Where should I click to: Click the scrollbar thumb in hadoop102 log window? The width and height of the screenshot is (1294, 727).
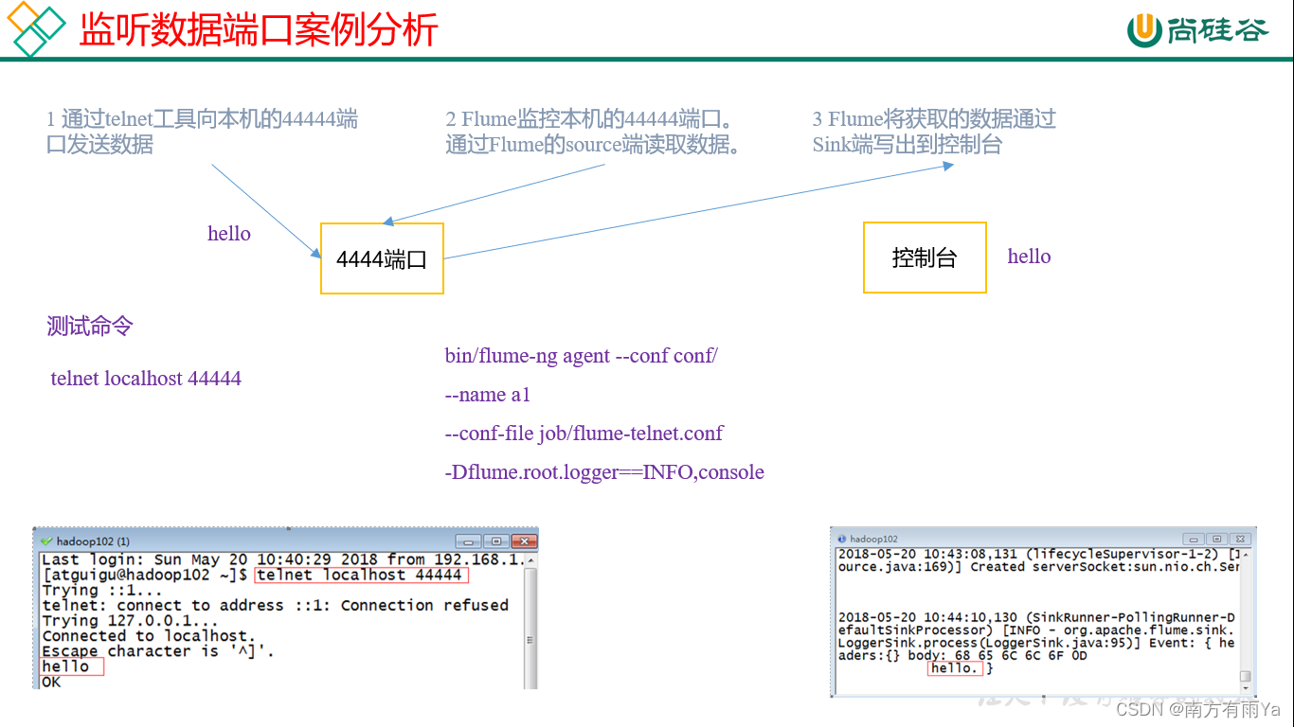coord(1245,676)
